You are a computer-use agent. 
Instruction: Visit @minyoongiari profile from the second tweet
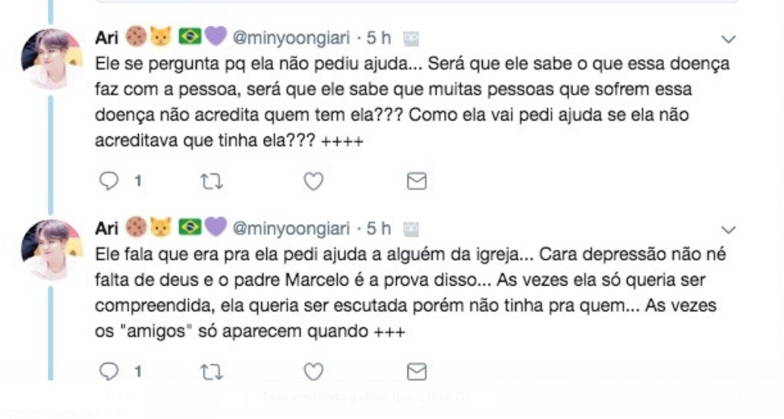[x=291, y=228]
